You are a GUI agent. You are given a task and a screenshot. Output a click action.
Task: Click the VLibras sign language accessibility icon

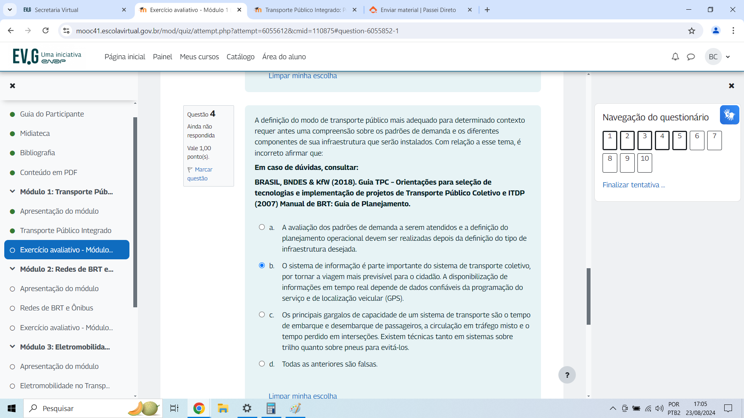729,115
